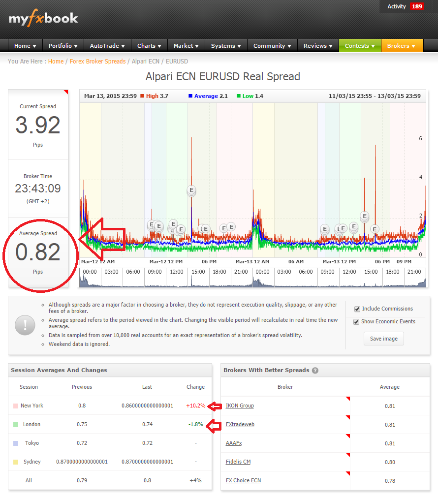Click the -1.8% London change value
The height and width of the screenshot is (500, 438).
[195, 424]
